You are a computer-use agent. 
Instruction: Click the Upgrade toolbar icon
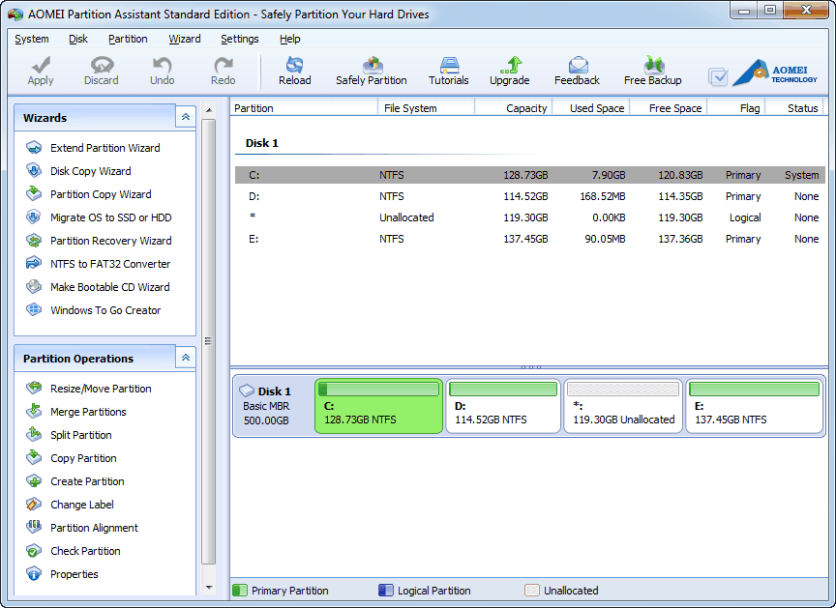509,71
